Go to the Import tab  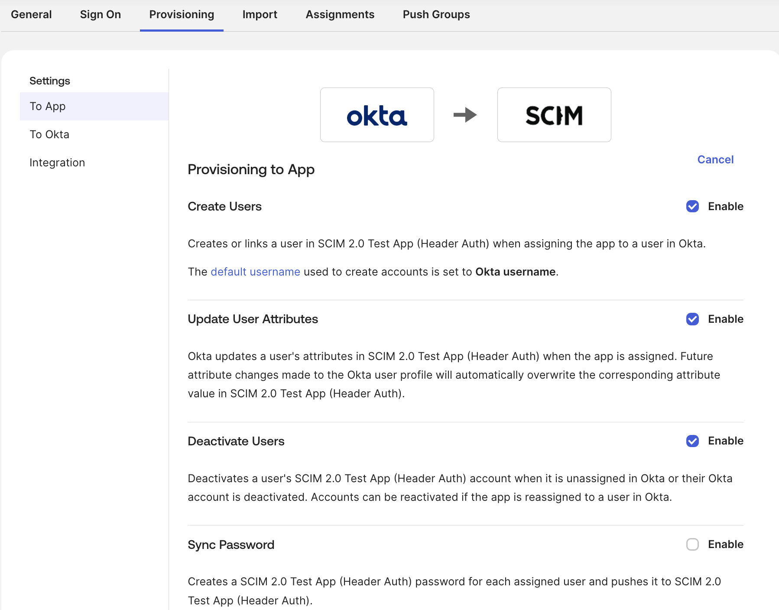click(x=260, y=14)
